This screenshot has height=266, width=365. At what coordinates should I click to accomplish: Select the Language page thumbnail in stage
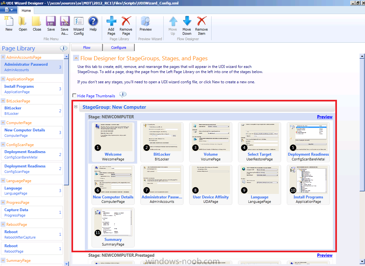259,185
